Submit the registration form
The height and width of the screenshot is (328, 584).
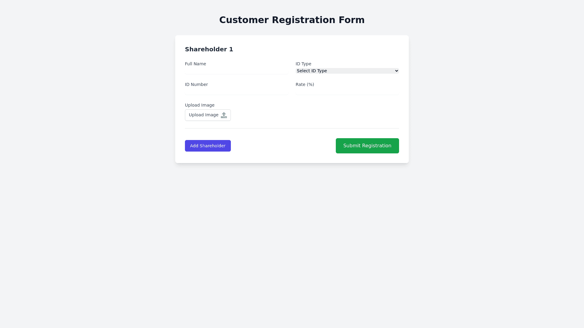367,146
